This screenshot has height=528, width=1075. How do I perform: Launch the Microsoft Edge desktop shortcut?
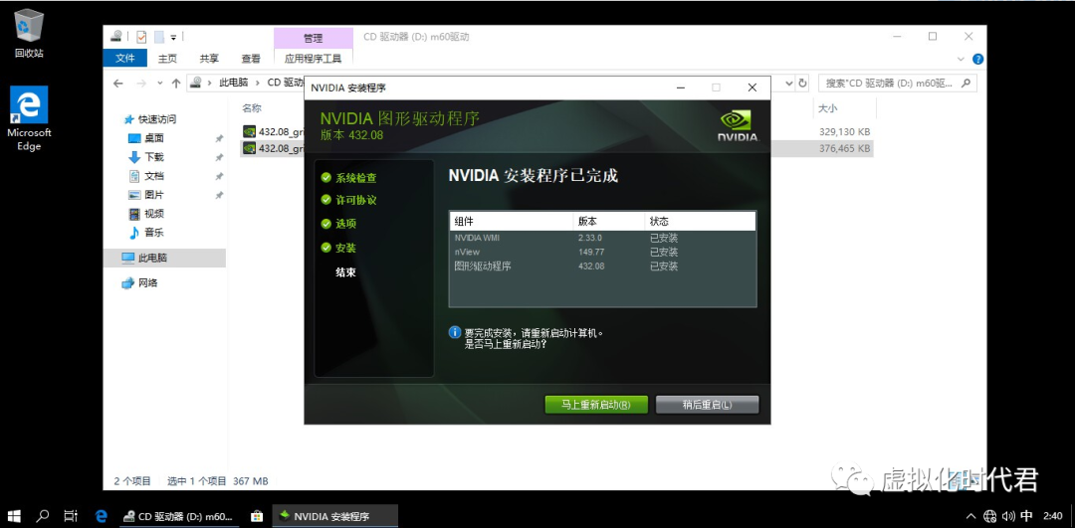[x=29, y=118]
